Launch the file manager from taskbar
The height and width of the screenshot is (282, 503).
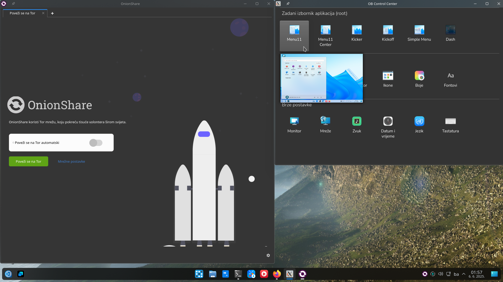(x=212, y=274)
